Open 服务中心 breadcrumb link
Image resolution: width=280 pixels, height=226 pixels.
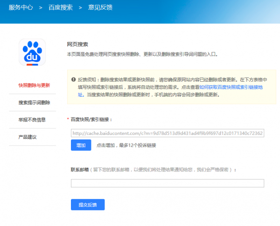pyautogui.click(x=21, y=7)
